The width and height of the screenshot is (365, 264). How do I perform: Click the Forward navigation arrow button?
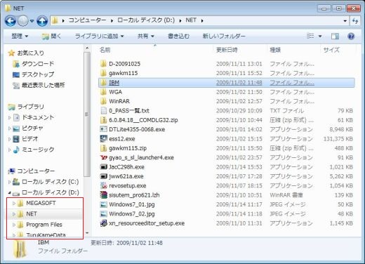point(23,21)
